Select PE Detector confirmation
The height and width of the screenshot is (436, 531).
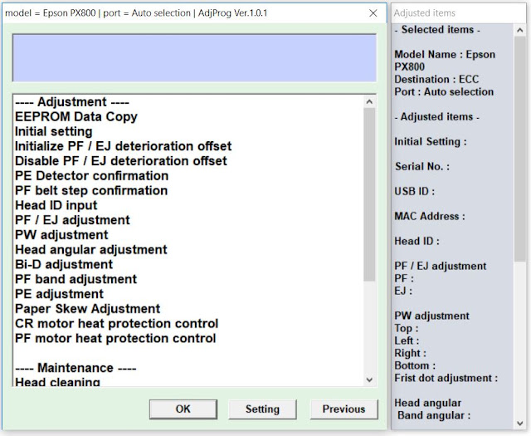coord(91,176)
